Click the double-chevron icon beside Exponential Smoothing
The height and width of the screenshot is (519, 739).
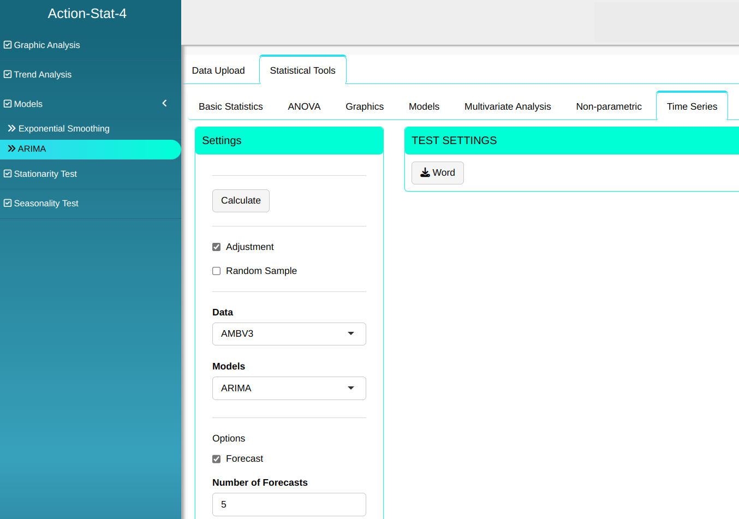11,128
